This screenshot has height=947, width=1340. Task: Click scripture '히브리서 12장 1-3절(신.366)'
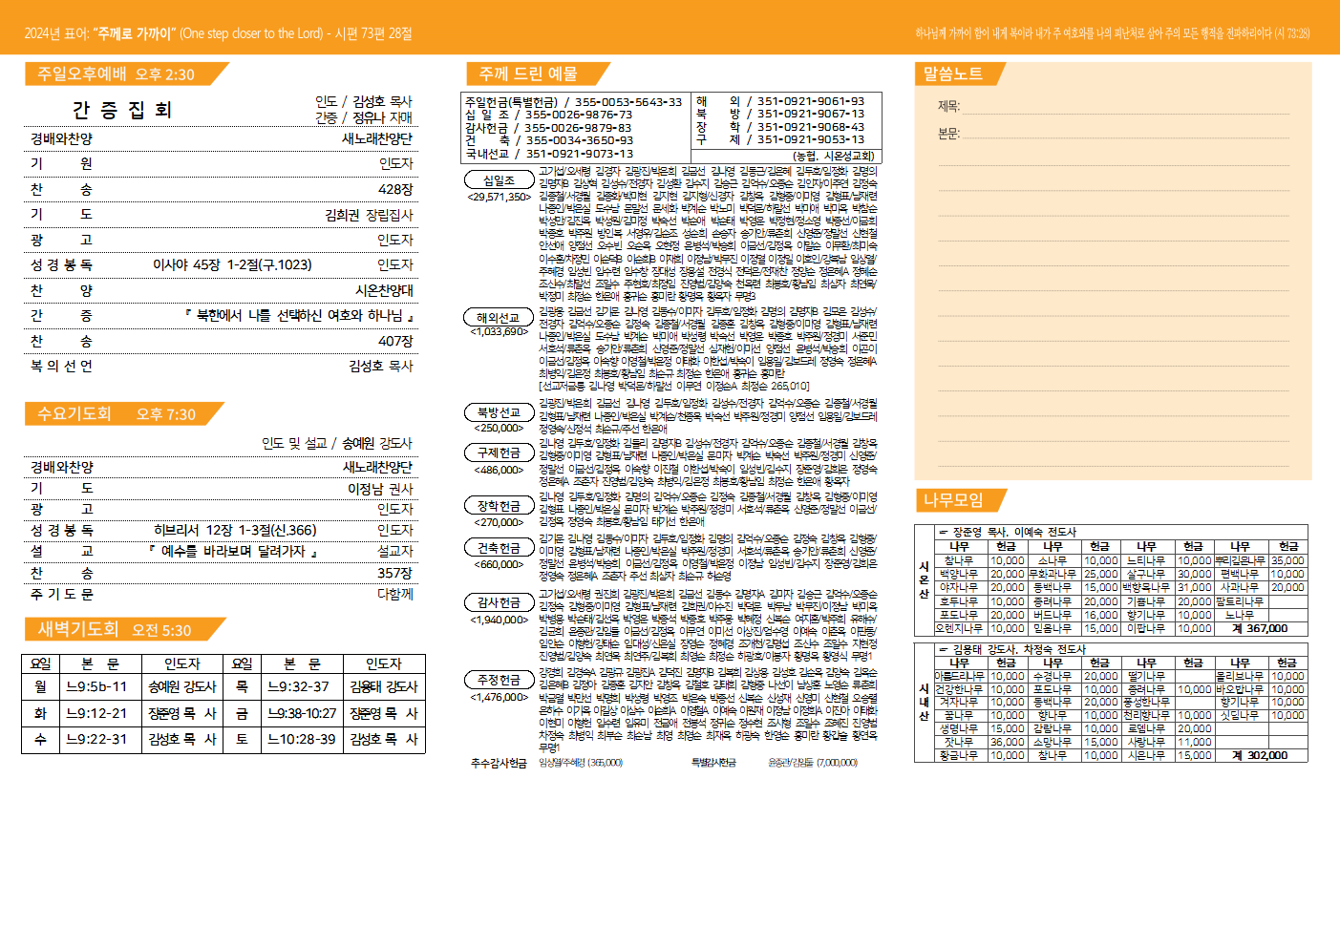(235, 530)
